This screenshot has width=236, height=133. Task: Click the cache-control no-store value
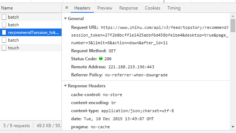(x=113, y=95)
